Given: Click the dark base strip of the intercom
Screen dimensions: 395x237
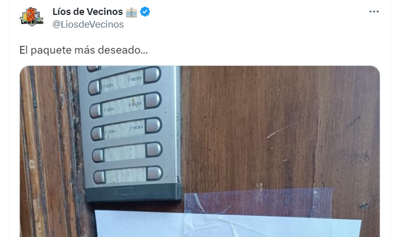Looking at the screenshot, I should 133,192.
